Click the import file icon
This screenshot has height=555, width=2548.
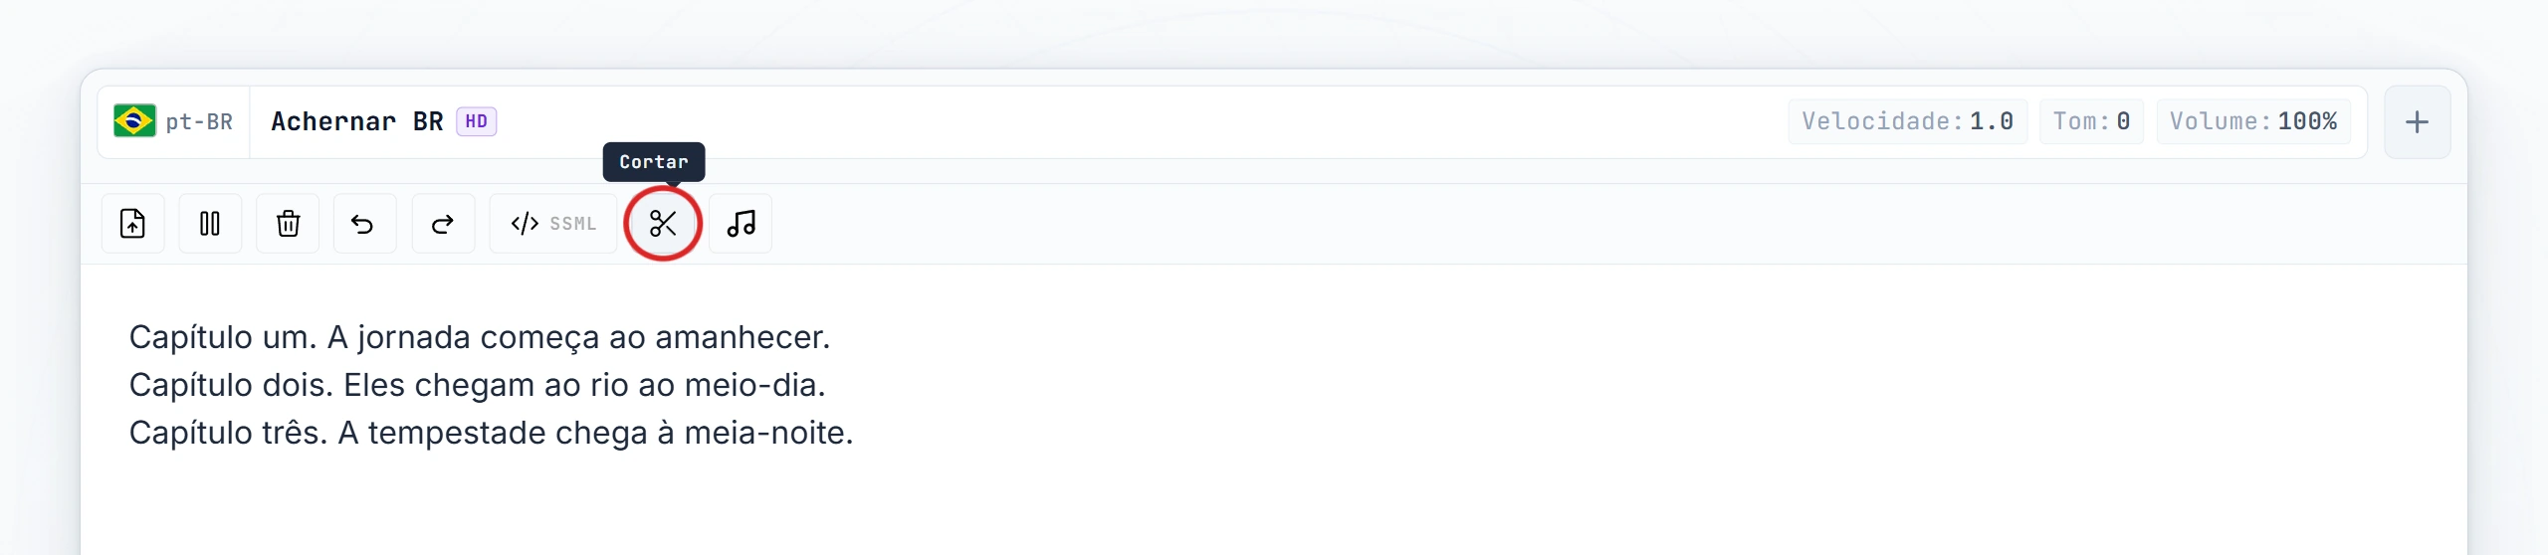click(132, 224)
